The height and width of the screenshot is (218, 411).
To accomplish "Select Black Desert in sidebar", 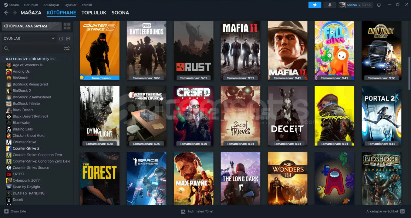I will pyautogui.click(x=23, y=110).
